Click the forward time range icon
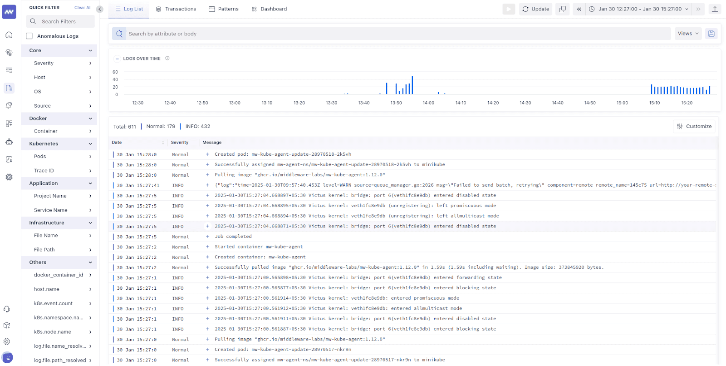Viewport: 726px width, 366px height. (x=698, y=9)
